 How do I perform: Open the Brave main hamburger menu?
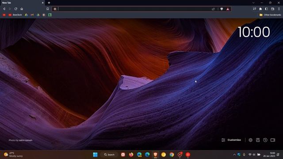tap(279, 9)
